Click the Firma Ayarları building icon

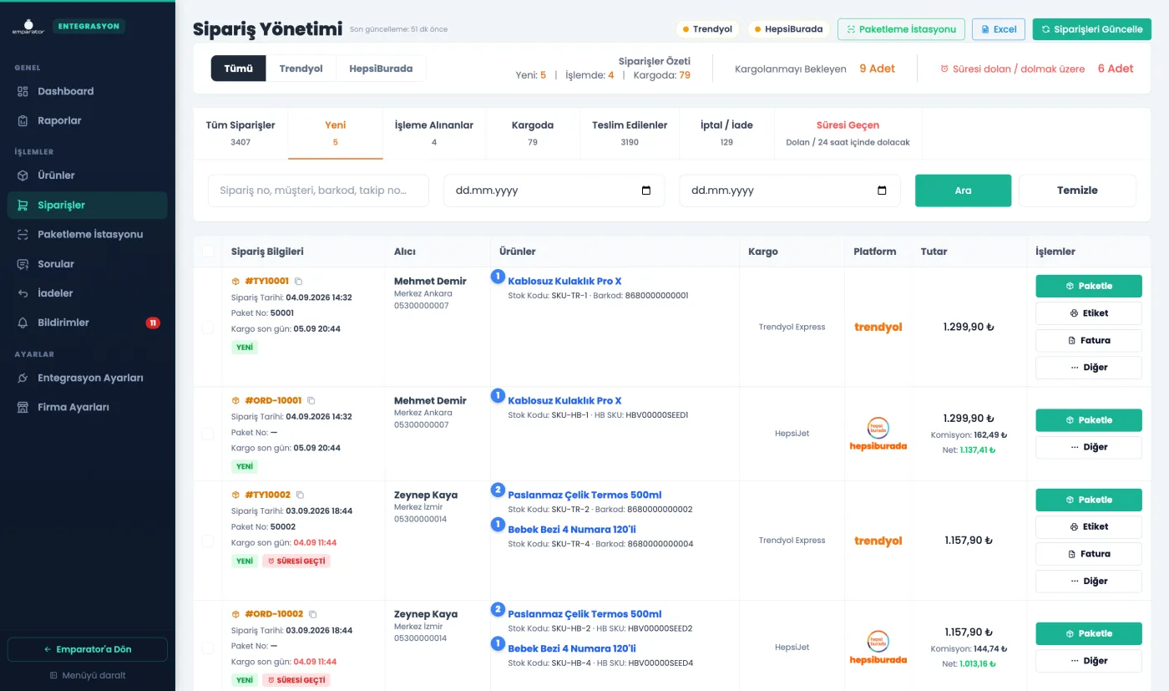point(23,407)
